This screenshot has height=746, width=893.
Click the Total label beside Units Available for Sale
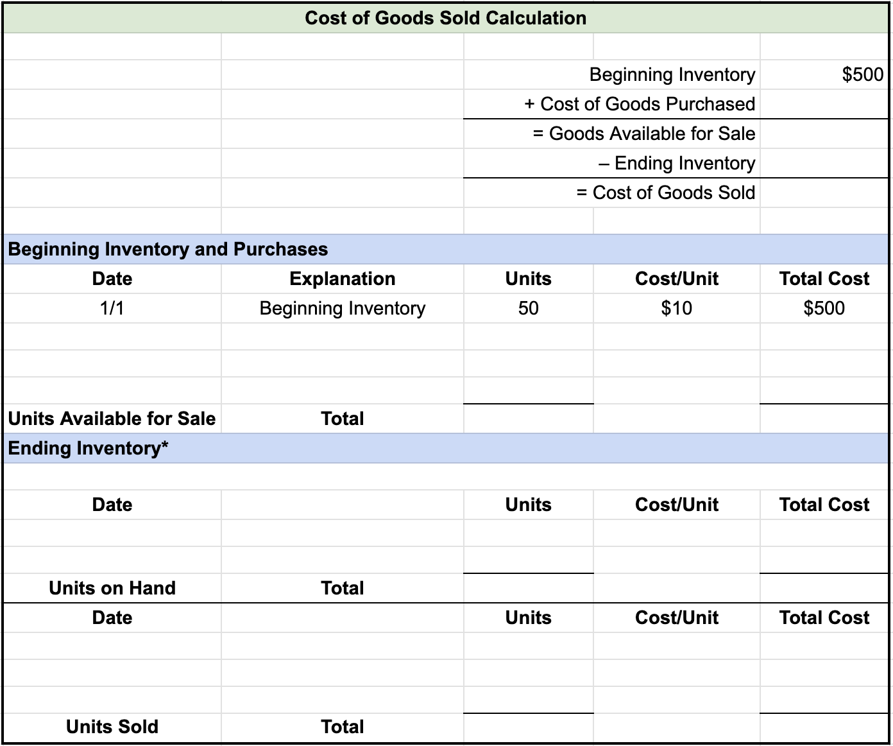point(343,419)
